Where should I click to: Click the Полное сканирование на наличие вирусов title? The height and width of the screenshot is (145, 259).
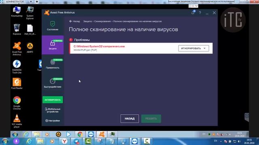(x=123, y=29)
